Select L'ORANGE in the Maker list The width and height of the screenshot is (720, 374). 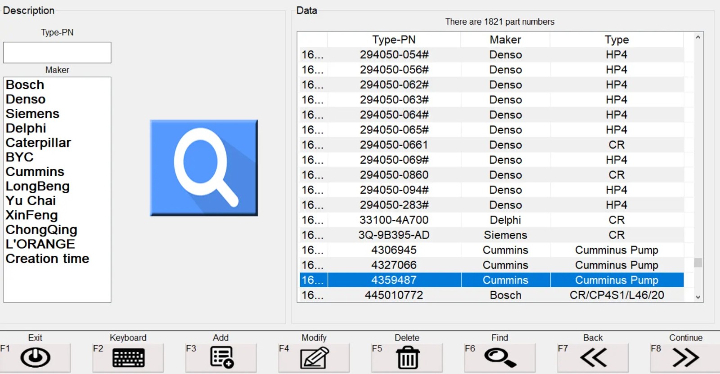(x=40, y=244)
